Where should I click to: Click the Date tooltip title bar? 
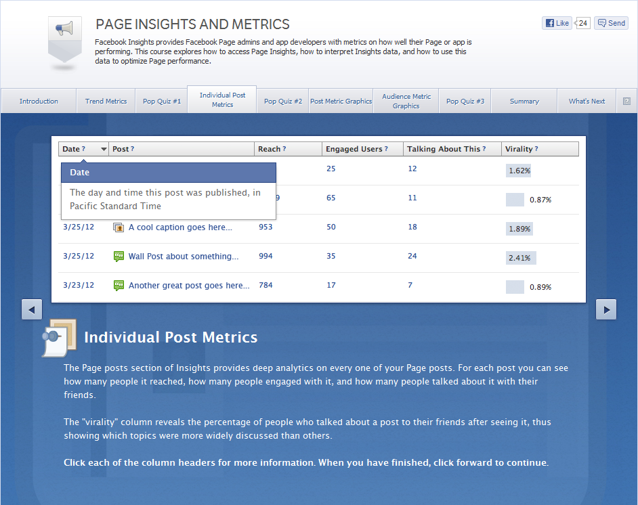coord(169,173)
